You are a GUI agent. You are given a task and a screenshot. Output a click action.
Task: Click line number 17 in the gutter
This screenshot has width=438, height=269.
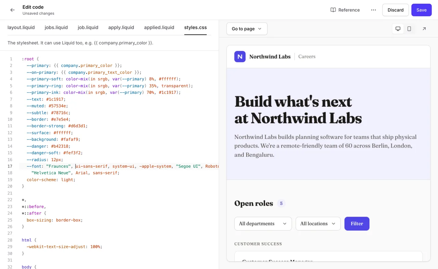coord(10,166)
